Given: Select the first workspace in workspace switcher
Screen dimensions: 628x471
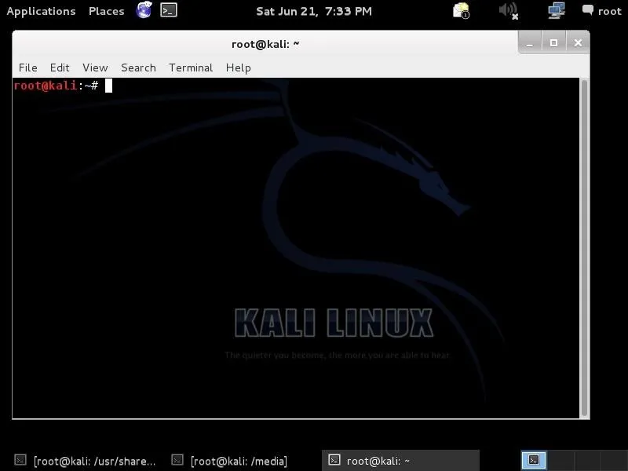Looking at the screenshot, I should [x=534, y=461].
